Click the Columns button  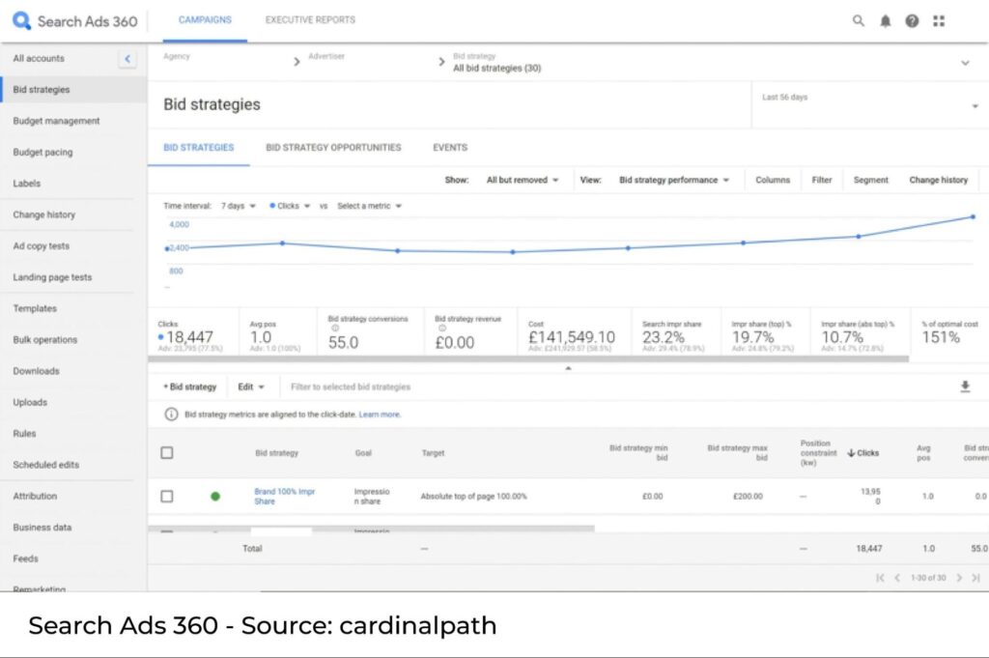[x=773, y=180]
